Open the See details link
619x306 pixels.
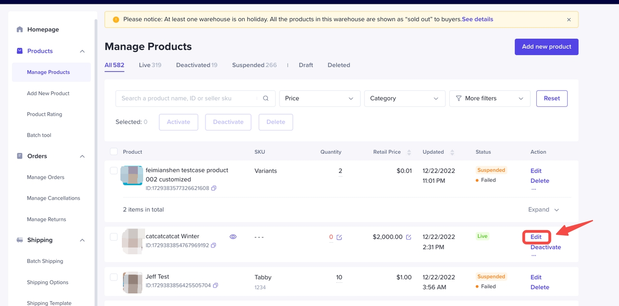[x=477, y=19]
